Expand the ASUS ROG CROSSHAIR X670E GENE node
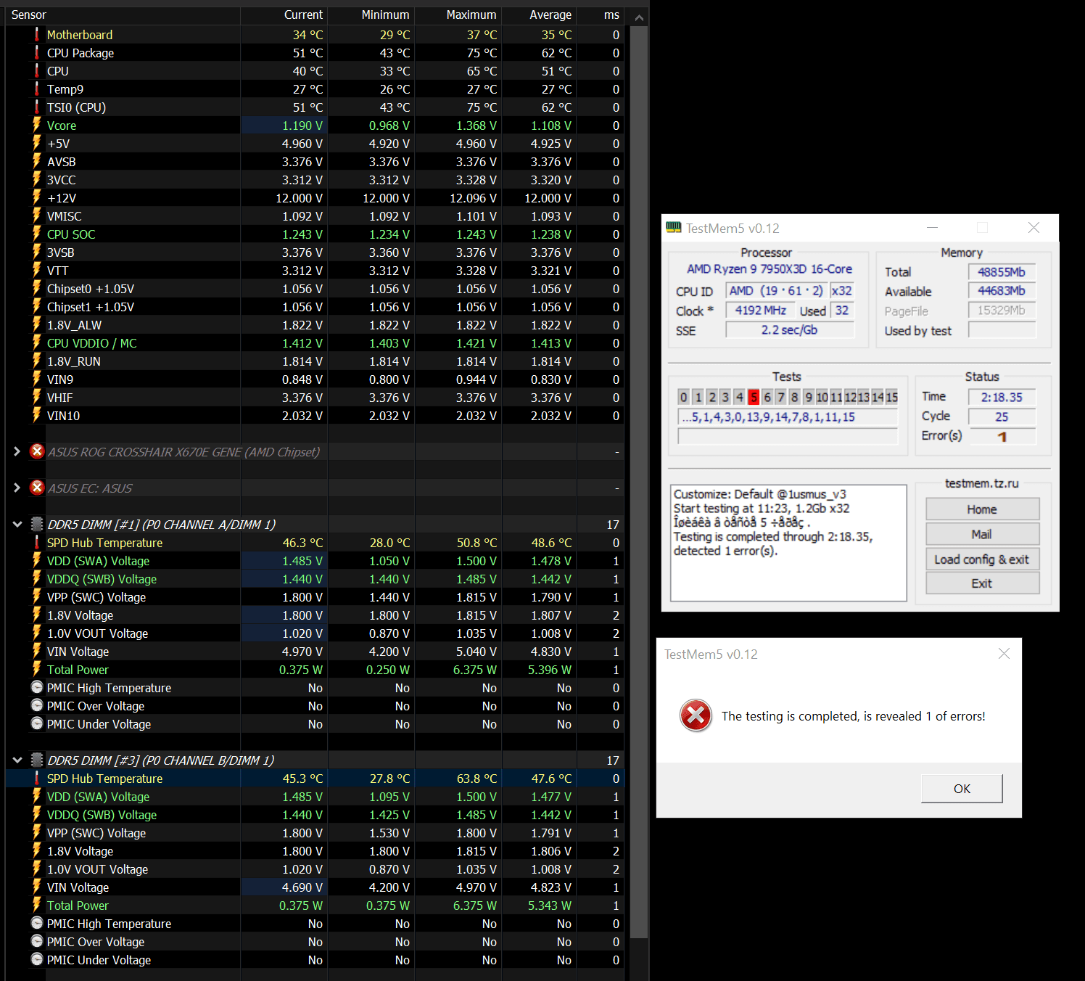 17,451
